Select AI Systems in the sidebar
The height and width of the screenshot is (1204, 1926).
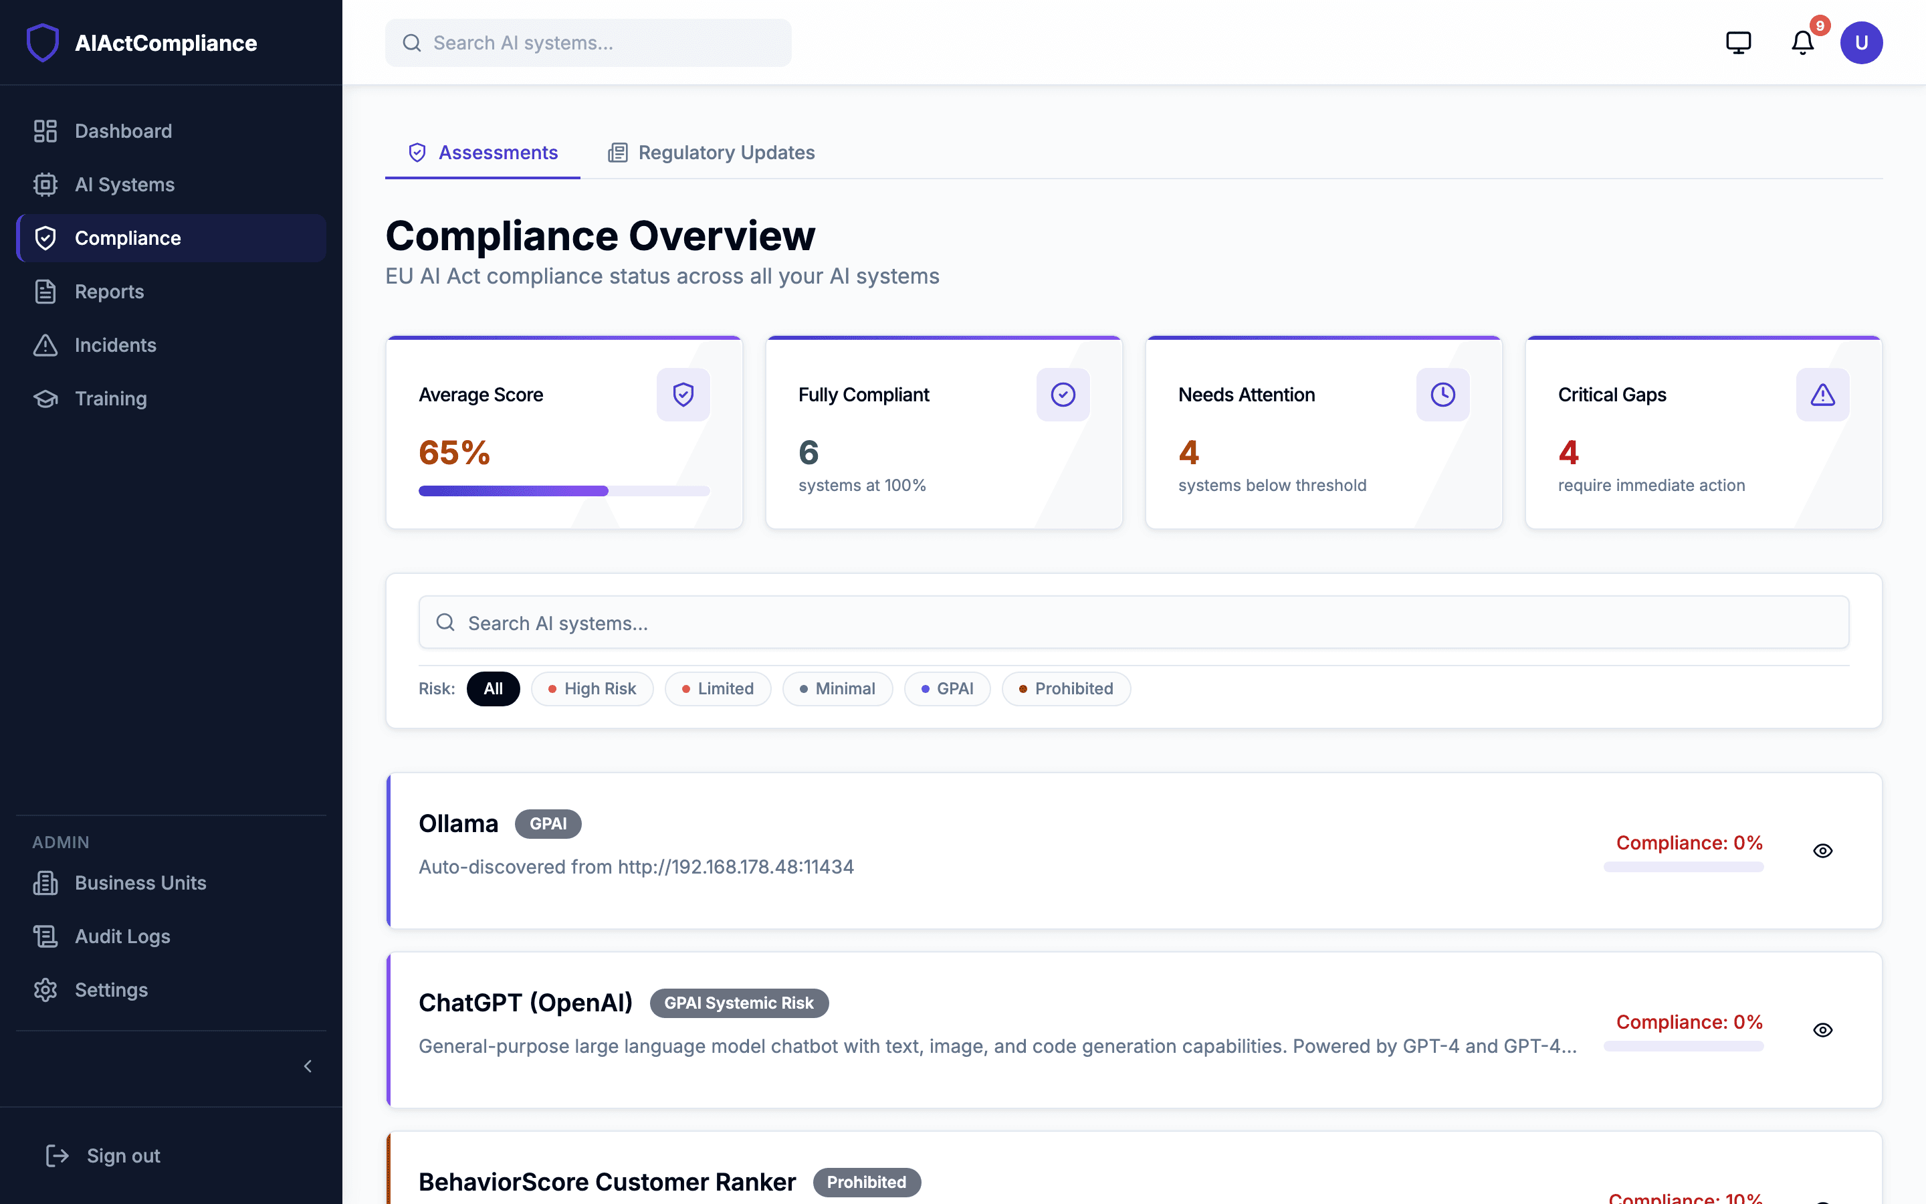[x=125, y=184]
